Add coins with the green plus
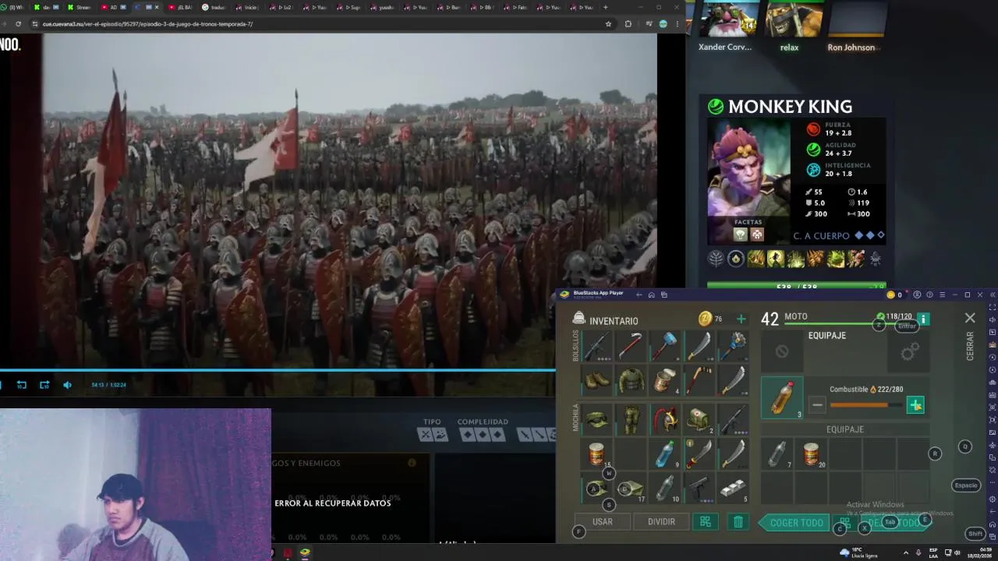Screen dimensions: 998x561 coord(741,319)
